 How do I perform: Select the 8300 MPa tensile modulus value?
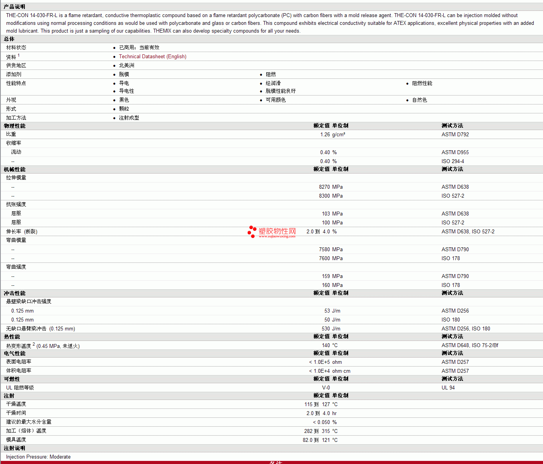point(331,196)
